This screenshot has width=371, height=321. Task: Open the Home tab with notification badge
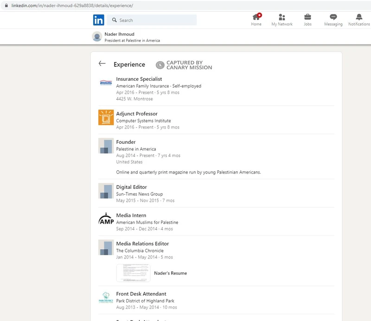pyautogui.click(x=256, y=20)
